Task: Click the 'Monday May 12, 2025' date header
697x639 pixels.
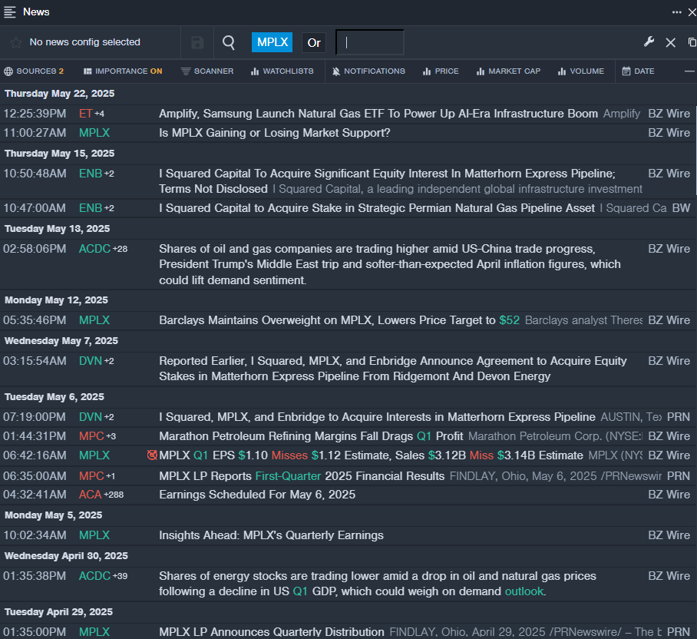Action: pos(57,300)
